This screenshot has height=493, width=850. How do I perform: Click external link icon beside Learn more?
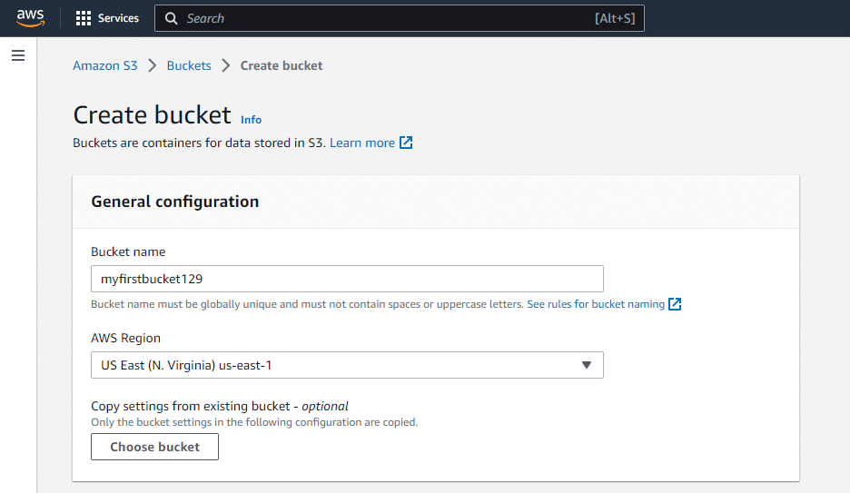coord(407,143)
